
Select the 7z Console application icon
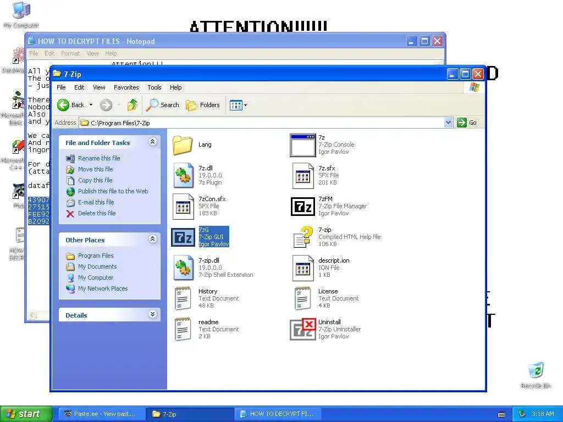(303, 145)
